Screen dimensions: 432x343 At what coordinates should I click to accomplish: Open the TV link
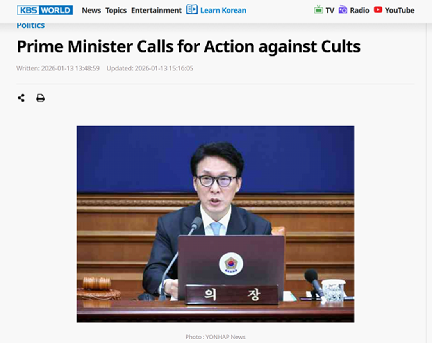(330, 11)
